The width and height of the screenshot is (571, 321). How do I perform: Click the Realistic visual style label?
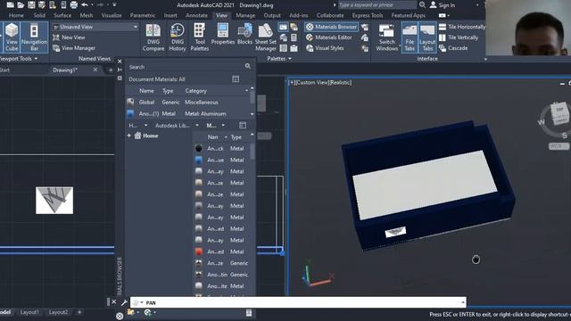pyautogui.click(x=341, y=83)
